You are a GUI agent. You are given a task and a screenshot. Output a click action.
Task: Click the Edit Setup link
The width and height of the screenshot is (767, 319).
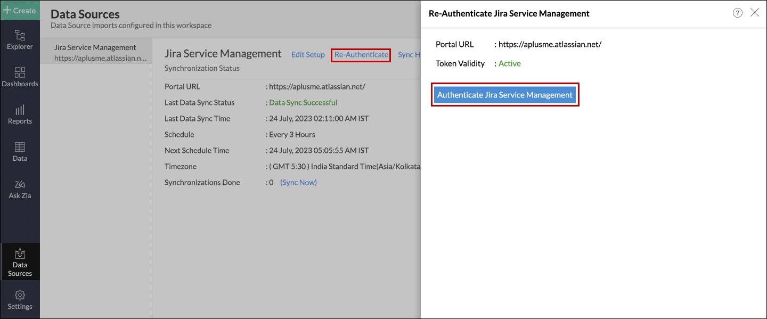(x=308, y=55)
